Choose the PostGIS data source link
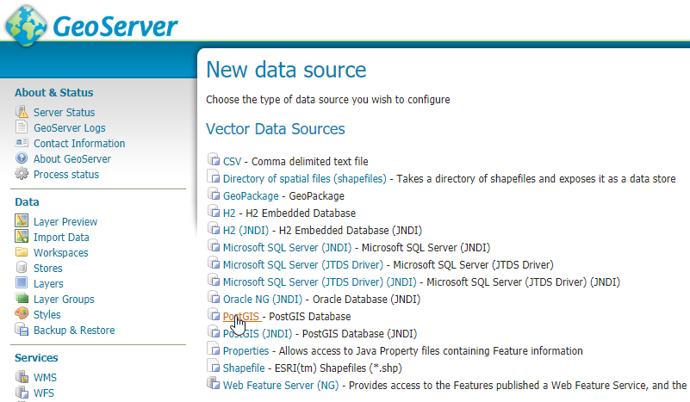Viewport: 690px width, 402px height. pos(240,317)
